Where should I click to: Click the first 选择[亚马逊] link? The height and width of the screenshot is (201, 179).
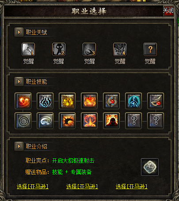click(33, 186)
